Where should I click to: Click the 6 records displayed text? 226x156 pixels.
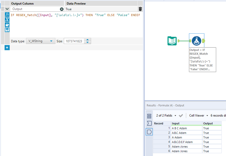point(218,115)
